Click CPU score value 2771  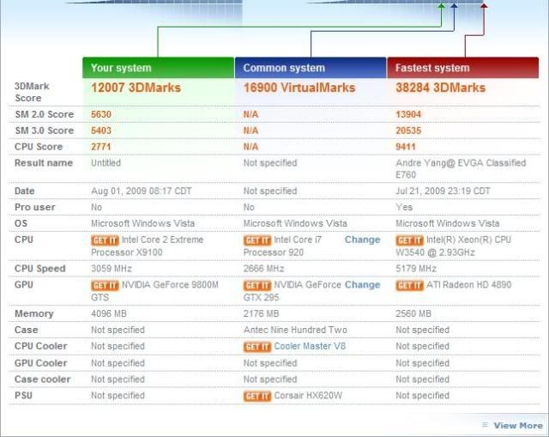(101, 147)
